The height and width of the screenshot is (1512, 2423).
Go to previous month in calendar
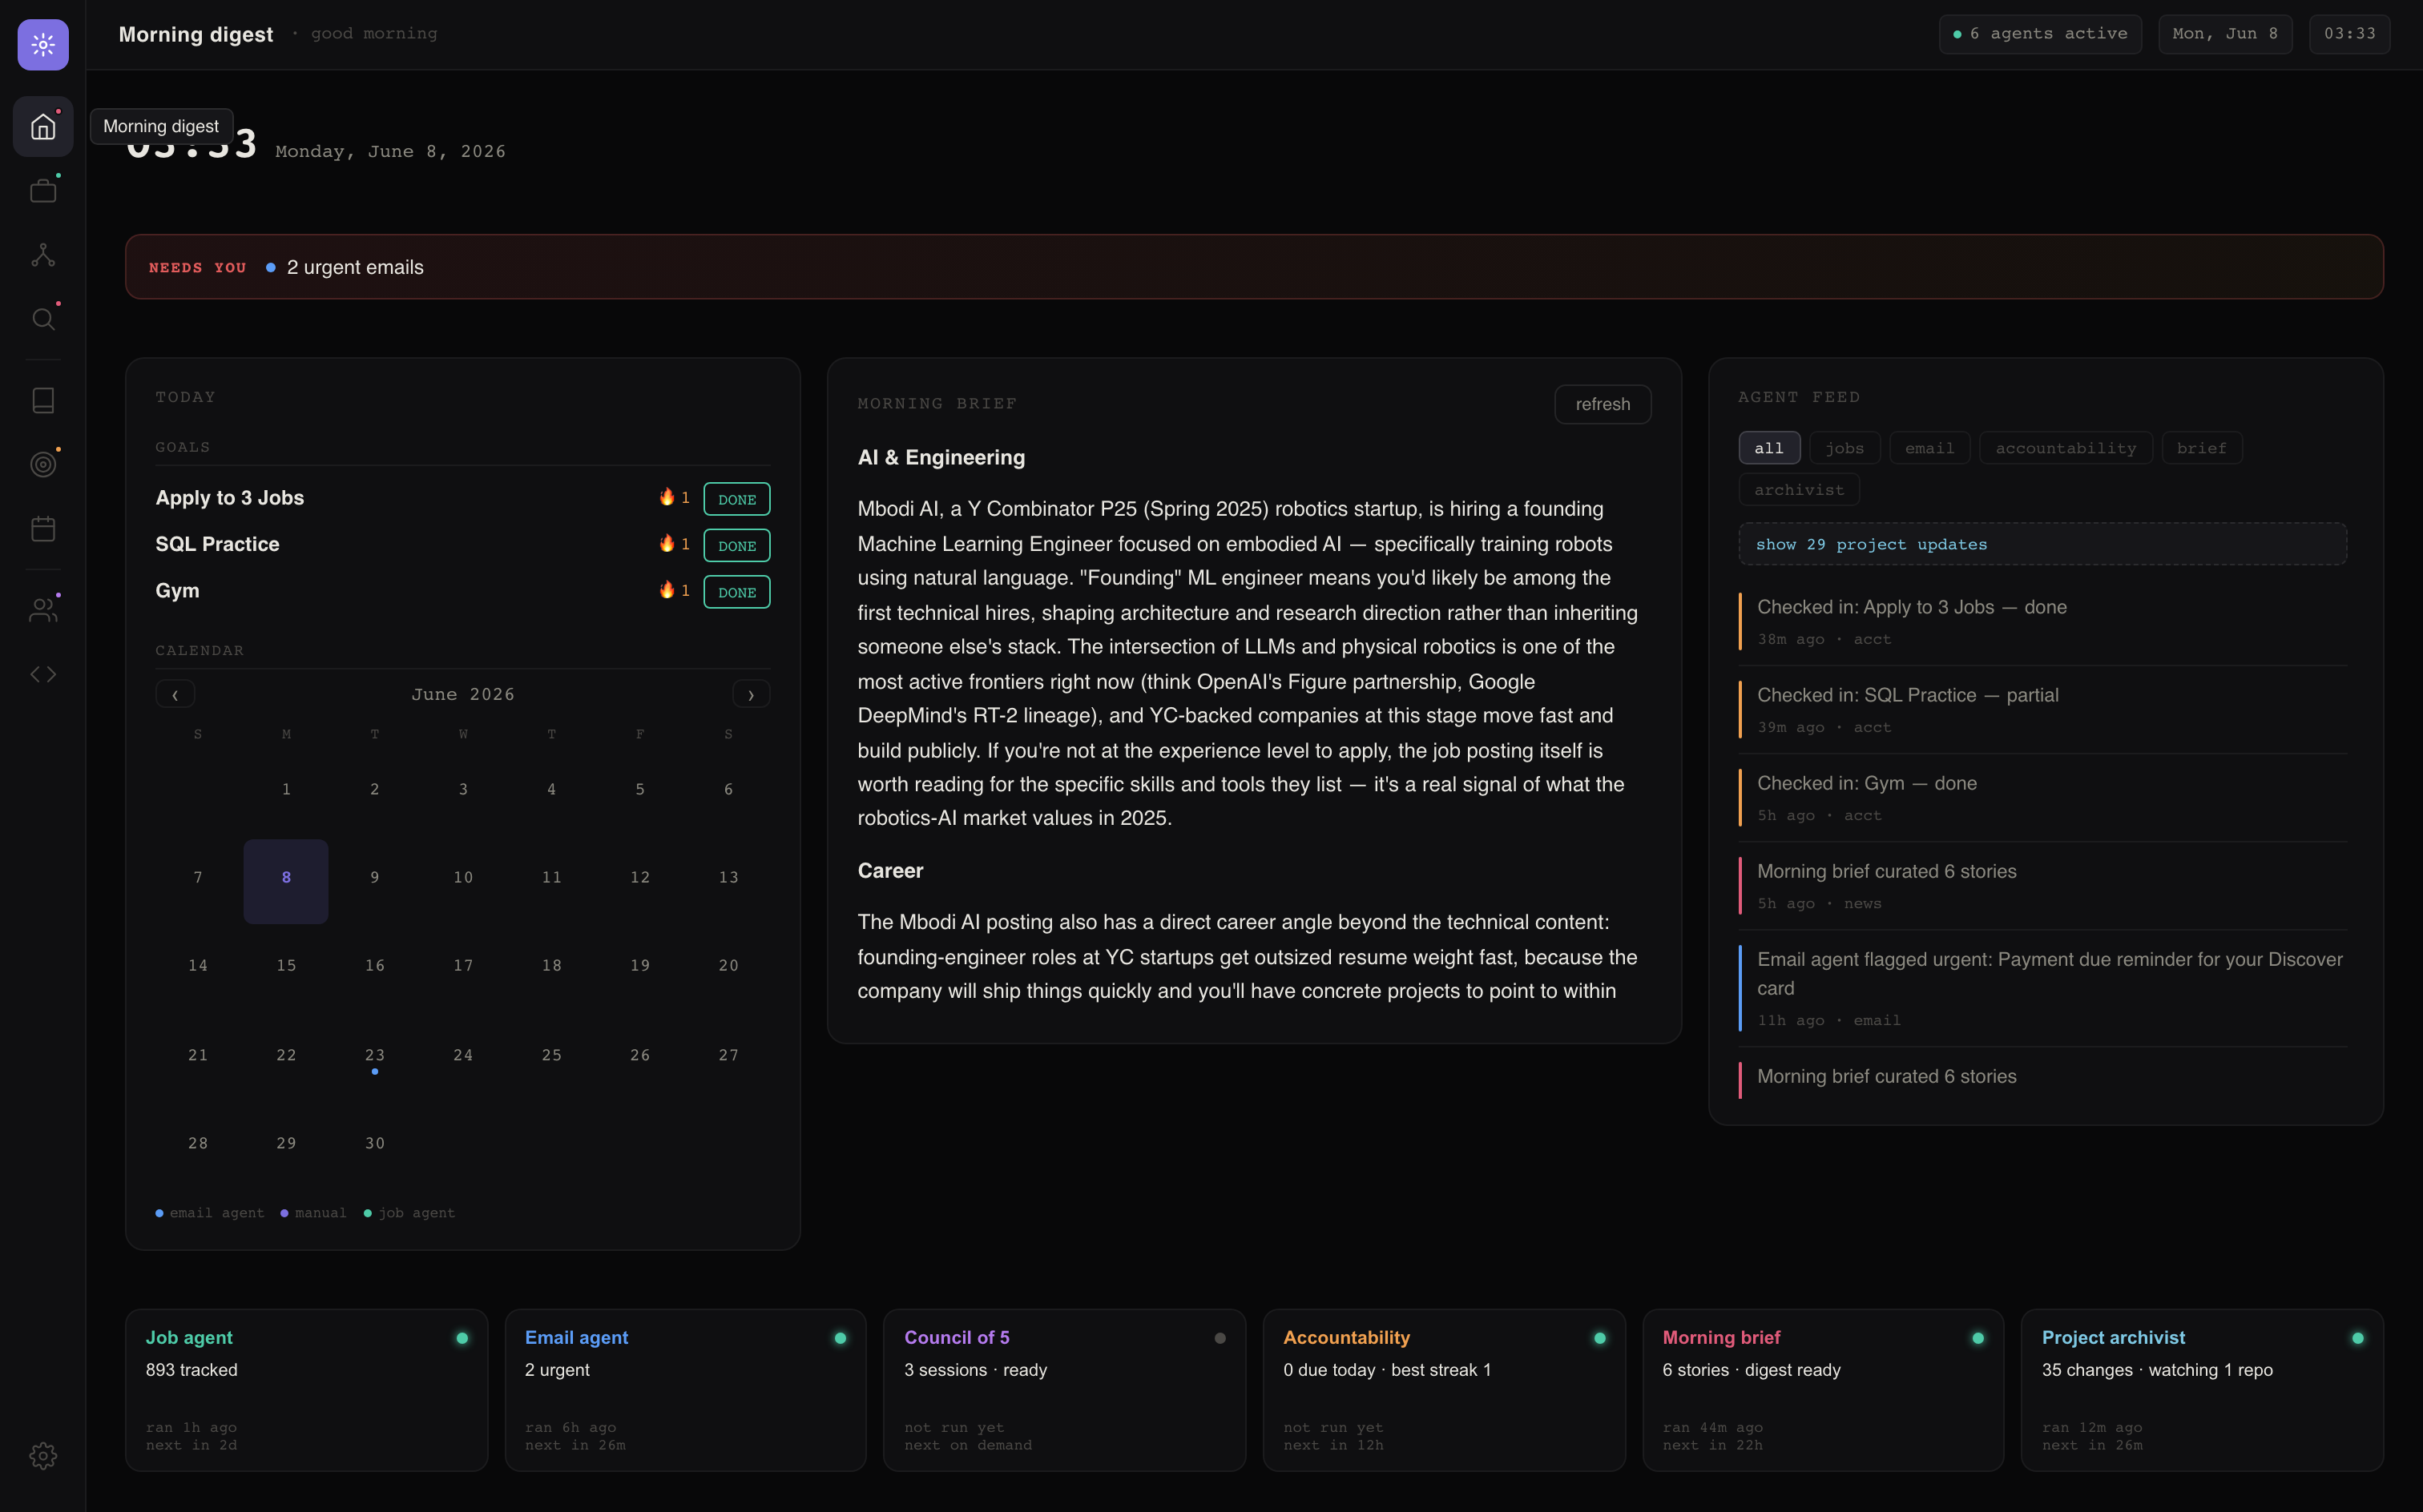[x=175, y=694]
